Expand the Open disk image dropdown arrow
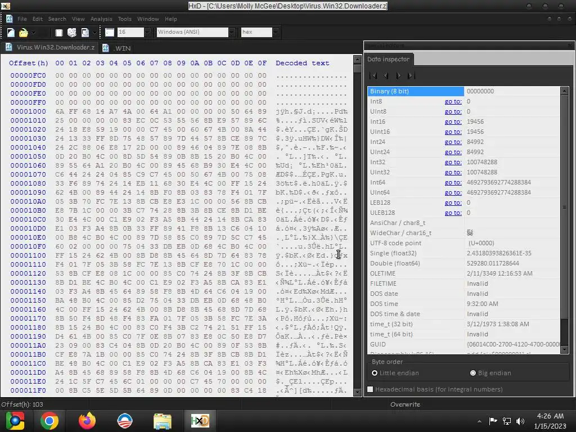 coord(94,33)
